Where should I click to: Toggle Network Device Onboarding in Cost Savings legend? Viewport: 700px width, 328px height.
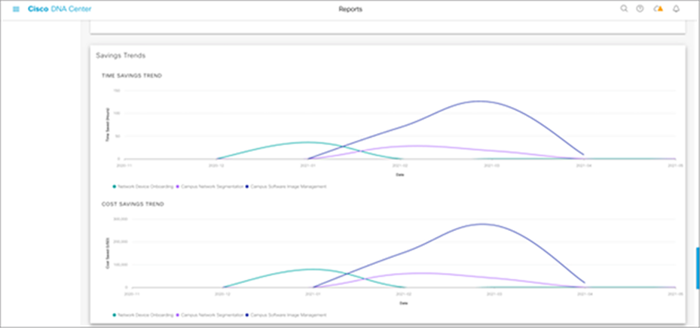coord(143,314)
